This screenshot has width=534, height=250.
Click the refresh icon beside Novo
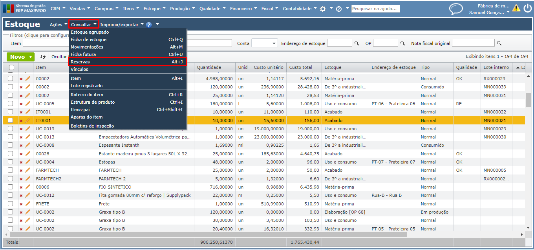click(x=43, y=57)
